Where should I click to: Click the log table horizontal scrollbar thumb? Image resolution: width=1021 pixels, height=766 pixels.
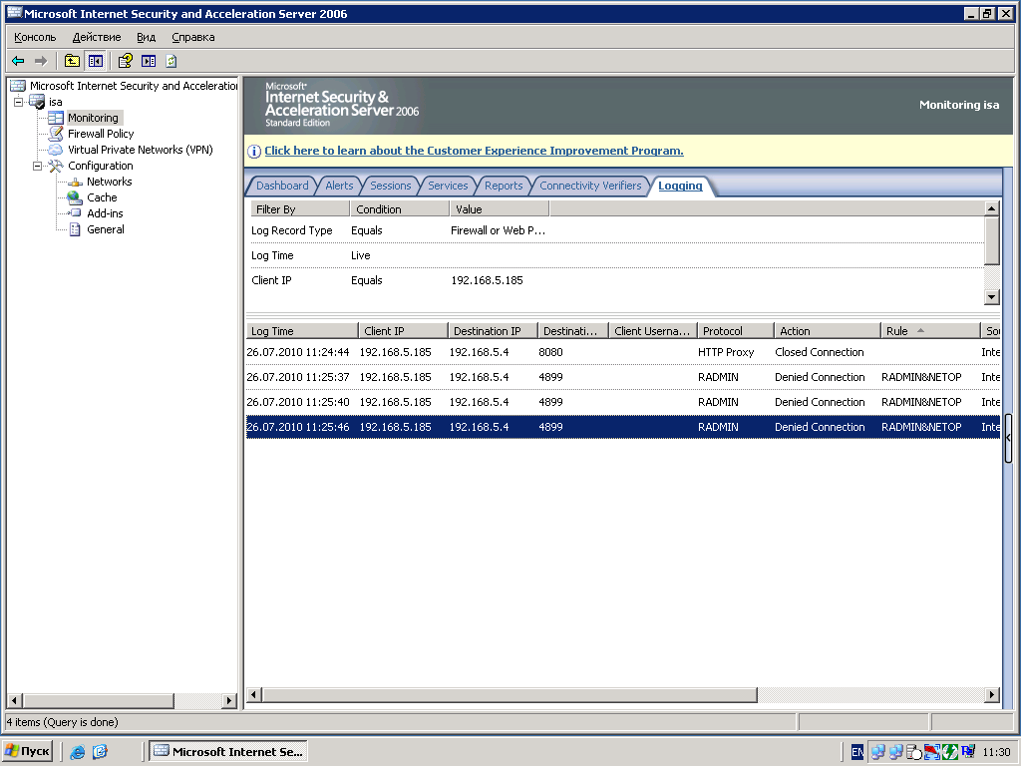tap(510, 695)
